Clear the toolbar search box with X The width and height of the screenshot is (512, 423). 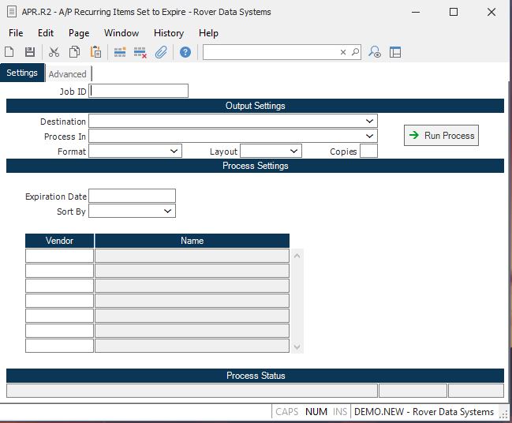pyautogui.click(x=343, y=52)
